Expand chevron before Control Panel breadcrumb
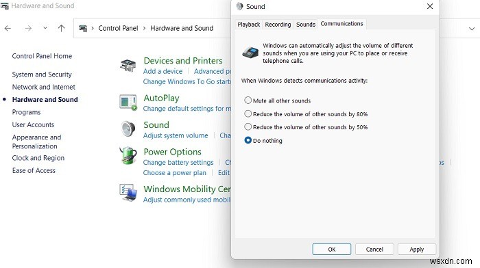 (93, 29)
